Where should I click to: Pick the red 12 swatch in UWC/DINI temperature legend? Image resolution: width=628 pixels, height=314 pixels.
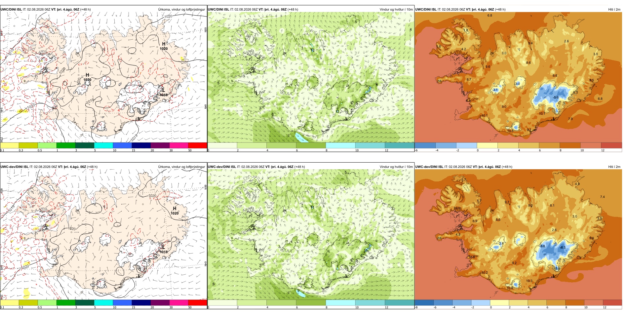(611, 145)
